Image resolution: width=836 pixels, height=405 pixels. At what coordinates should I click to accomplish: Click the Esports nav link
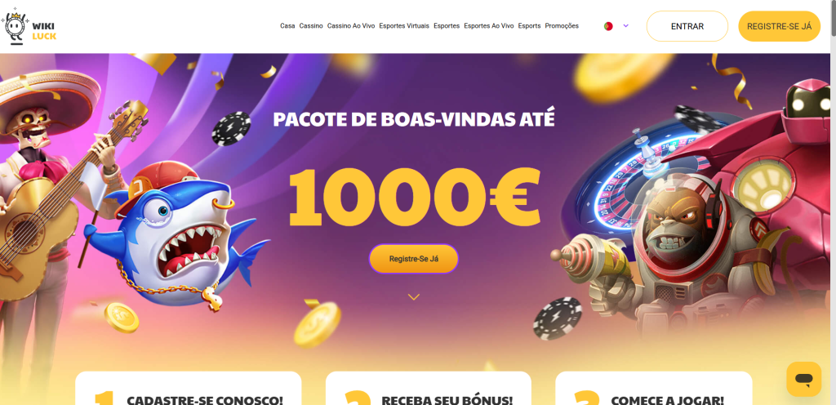pos(529,25)
